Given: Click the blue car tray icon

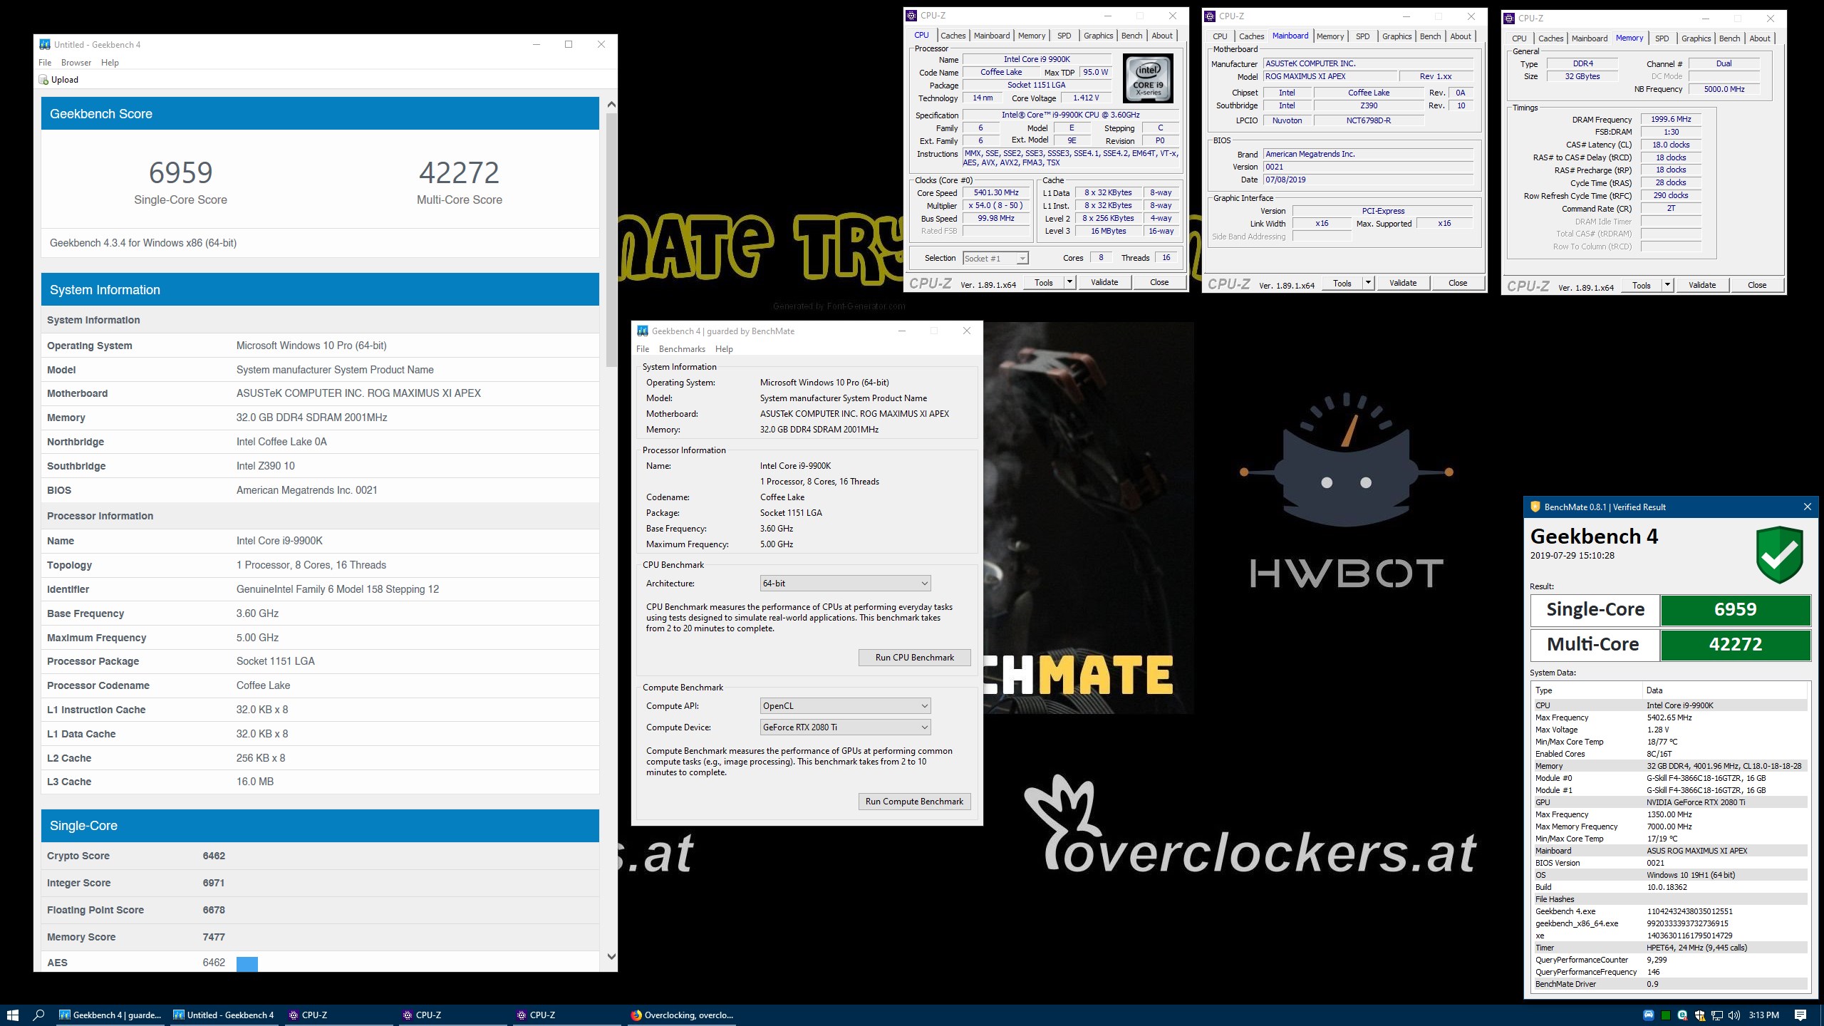Looking at the screenshot, I should click(1648, 1015).
